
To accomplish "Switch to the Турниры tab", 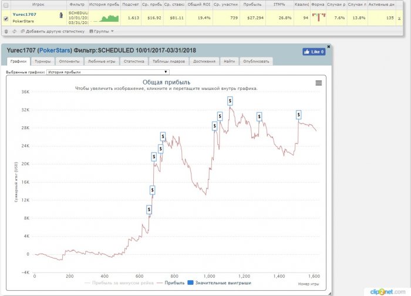I will click(x=43, y=61).
